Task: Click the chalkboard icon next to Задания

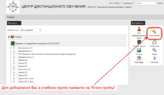Action: (x=13, y=43)
